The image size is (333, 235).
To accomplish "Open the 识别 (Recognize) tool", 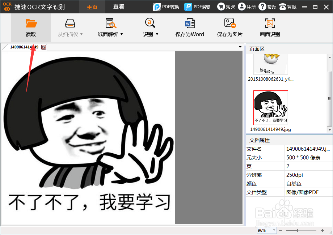I will click(149, 28).
